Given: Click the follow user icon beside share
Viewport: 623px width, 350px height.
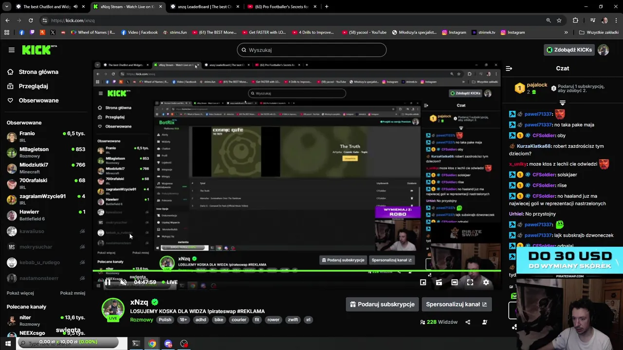Looking at the screenshot, I should click(x=484, y=322).
